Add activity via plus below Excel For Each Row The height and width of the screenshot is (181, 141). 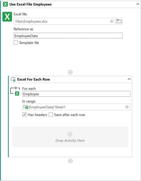(x=70, y=161)
